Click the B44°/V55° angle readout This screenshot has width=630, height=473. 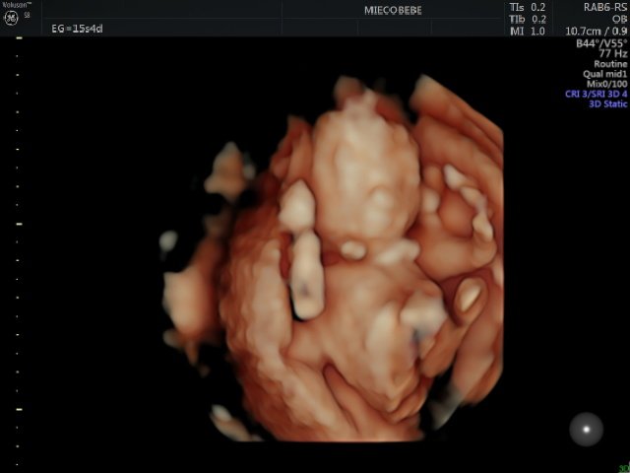pos(601,43)
